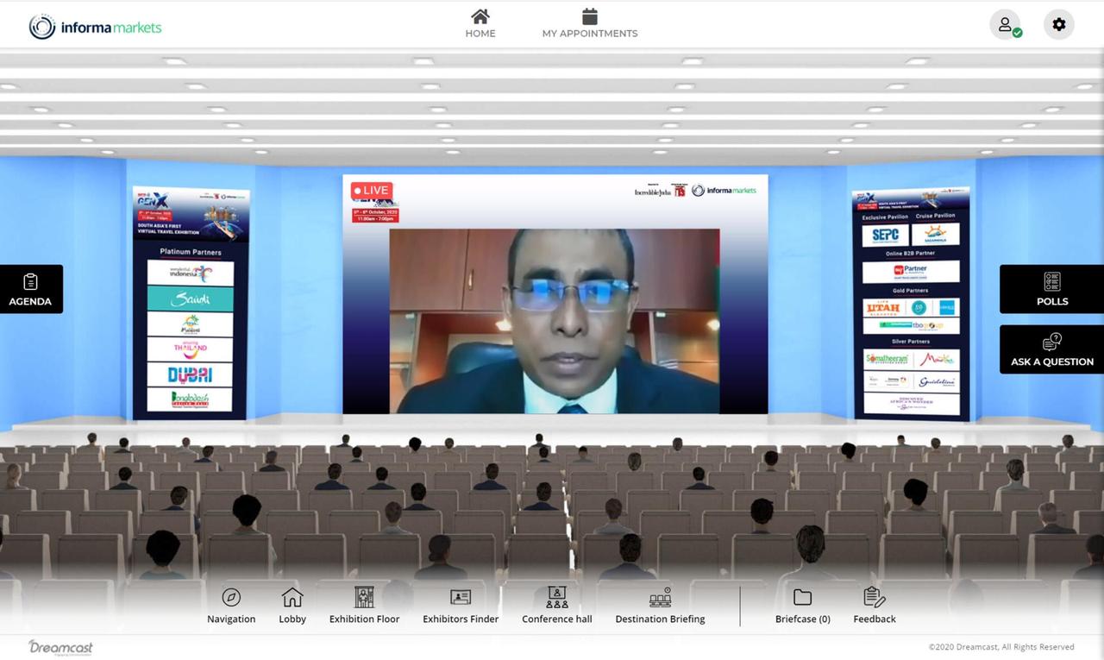Viewport: 1104px width, 660px height.
Task: Open the Briefcase folder
Action: point(802,605)
